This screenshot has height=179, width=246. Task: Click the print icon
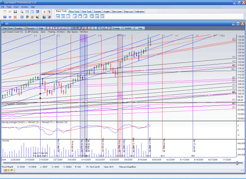(x=22, y=12)
